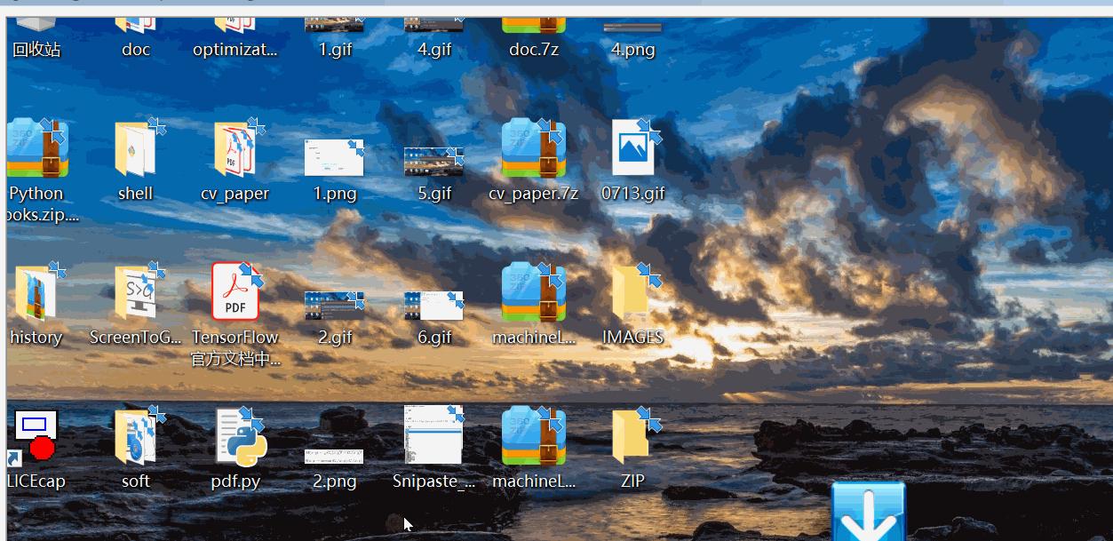Click the 1.gif file label
This screenshot has width=1113, height=541.
click(x=335, y=50)
